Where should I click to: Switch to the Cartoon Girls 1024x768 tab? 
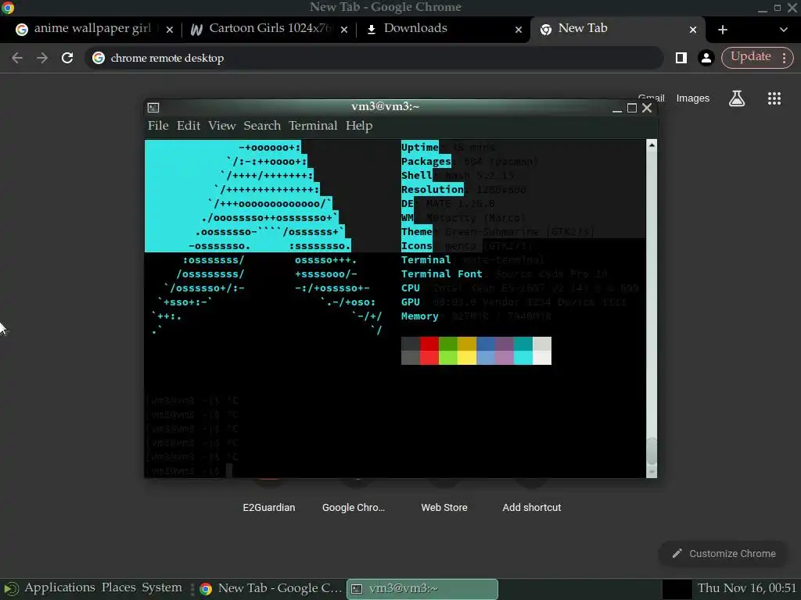coord(269,29)
